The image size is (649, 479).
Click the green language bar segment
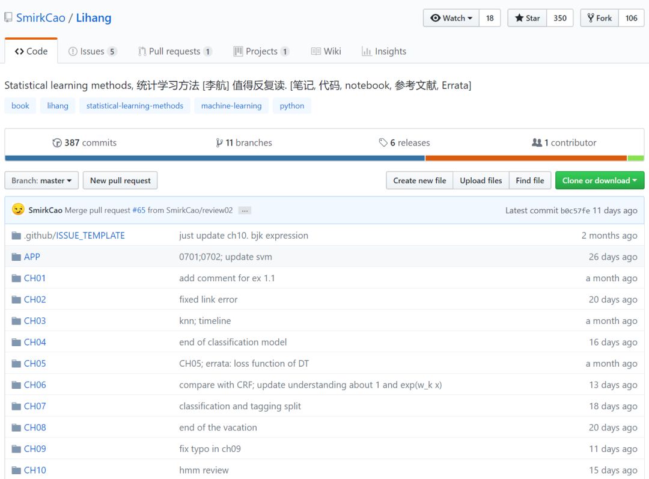(636, 158)
